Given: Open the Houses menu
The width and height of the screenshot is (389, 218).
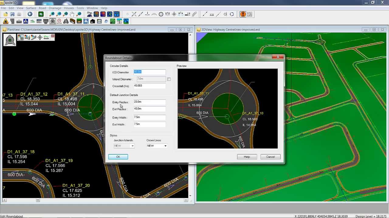Looking at the screenshot, I should (x=69, y=8).
